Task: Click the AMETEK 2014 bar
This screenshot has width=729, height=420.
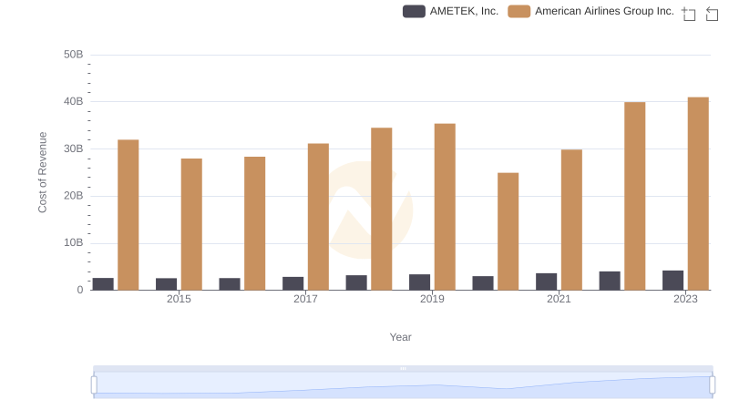Action: [x=103, y=284]
